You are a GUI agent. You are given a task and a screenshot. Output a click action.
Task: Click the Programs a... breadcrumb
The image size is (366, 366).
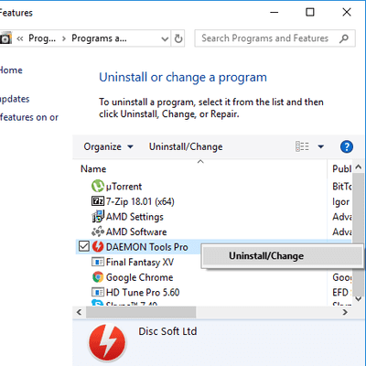(x=99, y=38)
